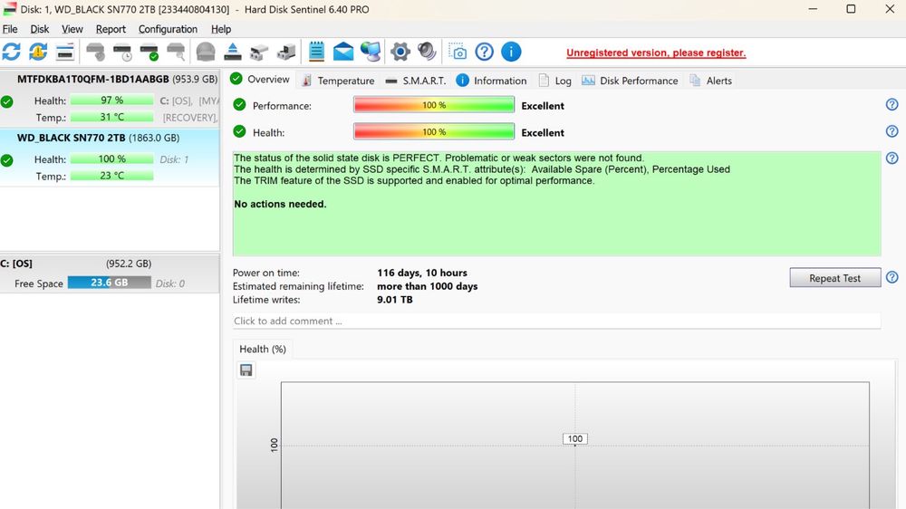Click the speaker sound toolbar icon
This screenshot has height=509, width=906.
pos(427,52)
